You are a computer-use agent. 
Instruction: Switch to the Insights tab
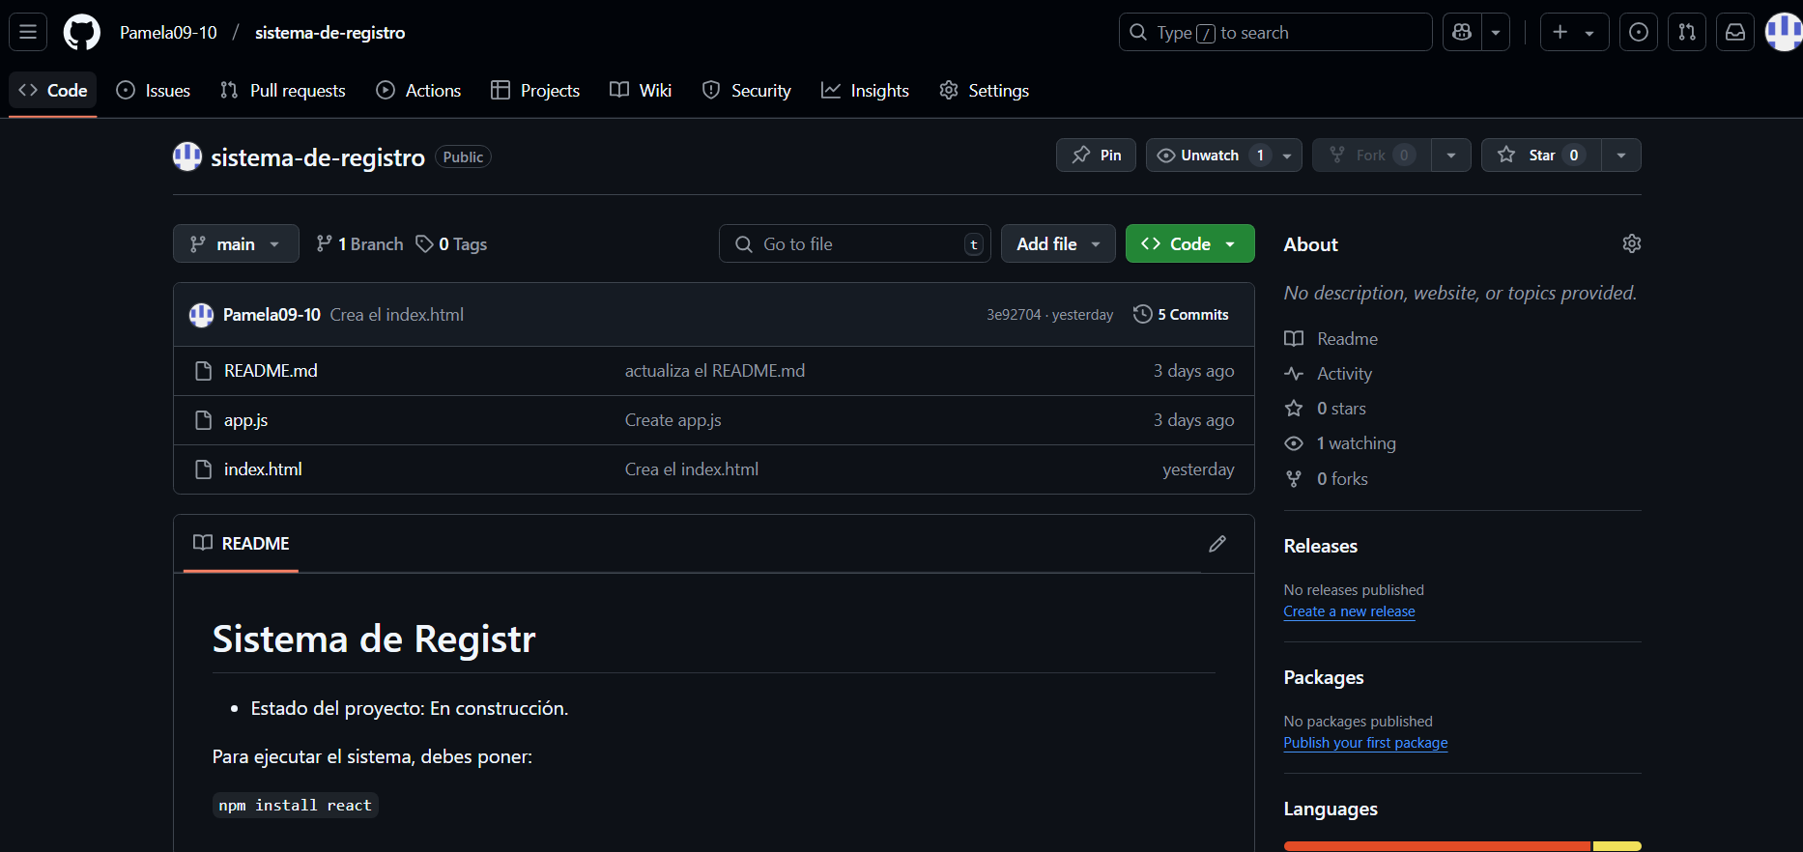(x=866, y=90)
